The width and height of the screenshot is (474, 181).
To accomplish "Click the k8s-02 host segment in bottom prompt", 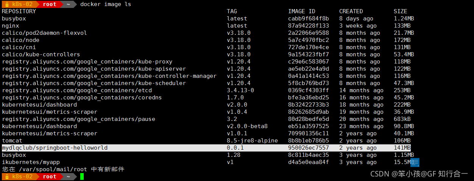I will pyautogui.click(x=22, y=176).
